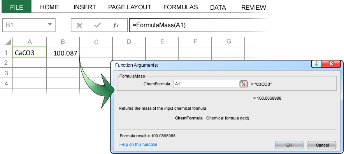Image resolution: width=344 pixels, height=154 pixels.
Task: Open the PAGE LAYOUT tab
Action: (x=130, y=7)
